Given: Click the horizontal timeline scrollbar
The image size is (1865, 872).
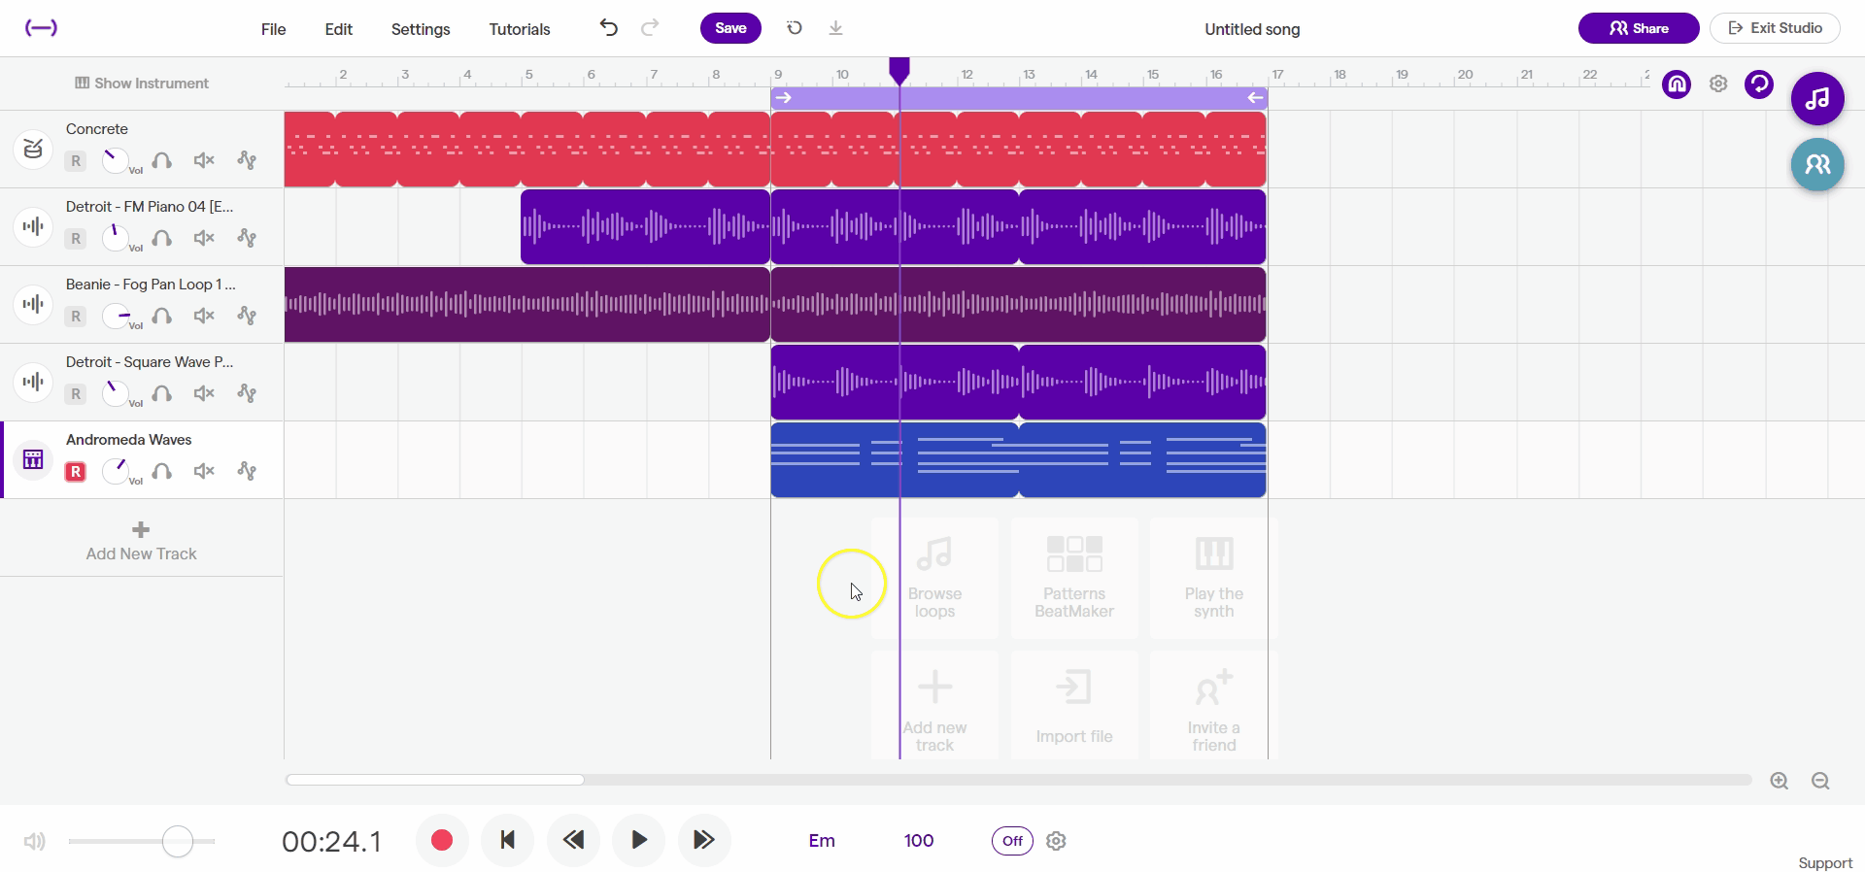Looking at the screenshot, I should pyautogui.click(x=435, y=780).
